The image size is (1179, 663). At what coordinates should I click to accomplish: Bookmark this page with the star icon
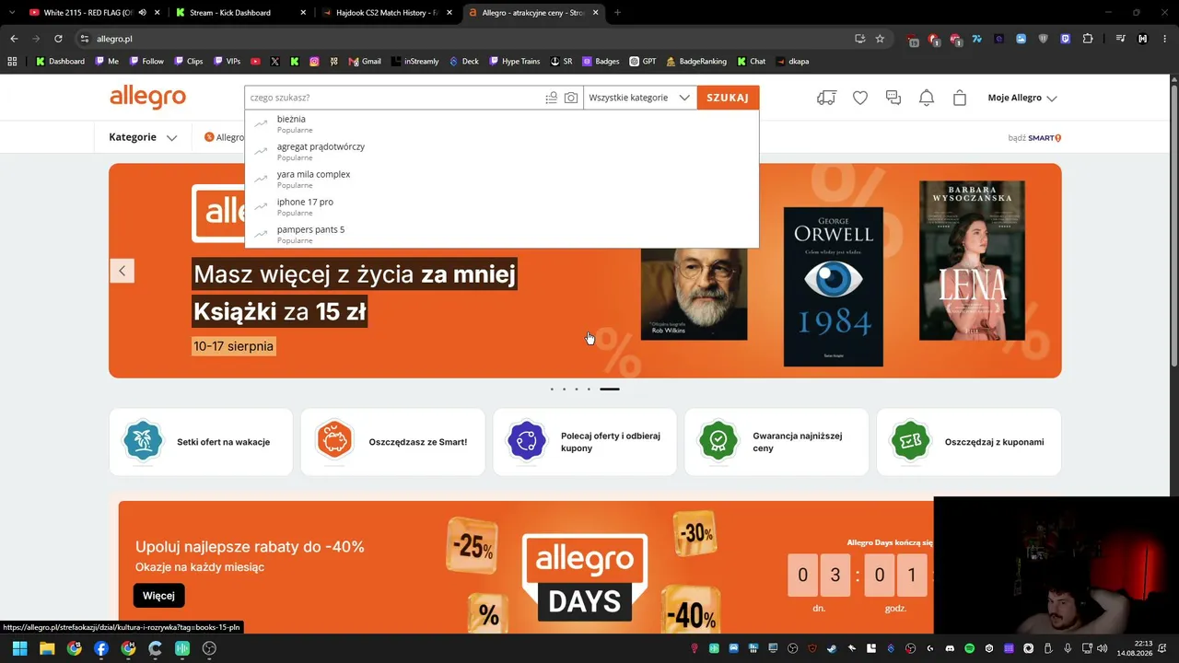click(x=880, y=39)
